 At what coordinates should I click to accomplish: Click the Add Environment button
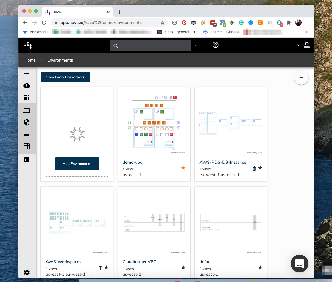click(77, 164)
